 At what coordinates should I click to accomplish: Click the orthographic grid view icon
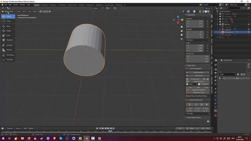[182, 39]
